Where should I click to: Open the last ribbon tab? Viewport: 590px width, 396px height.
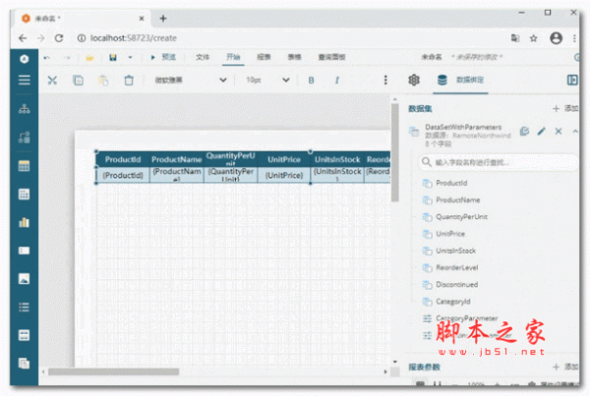[332, 57]
